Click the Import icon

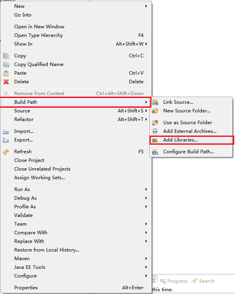coord(6,132)
